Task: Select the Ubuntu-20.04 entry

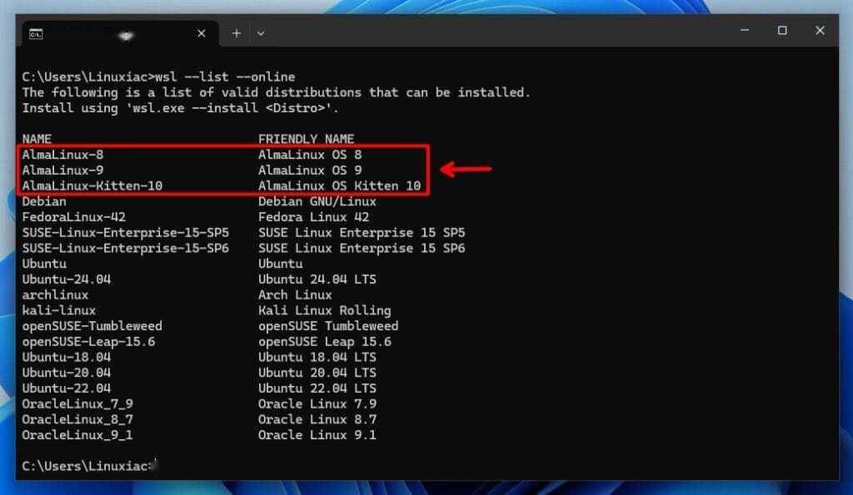Action: 67,373
